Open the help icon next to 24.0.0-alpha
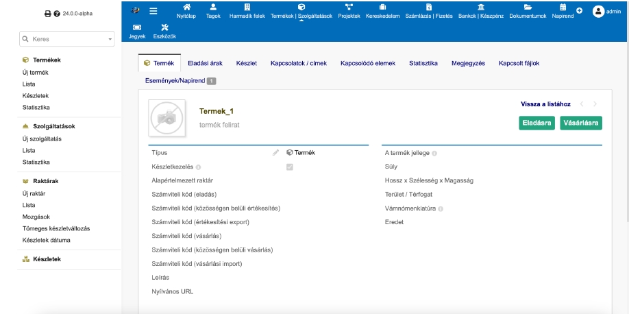The height and width of the screenshot is (314, 629). coord(56,13)
